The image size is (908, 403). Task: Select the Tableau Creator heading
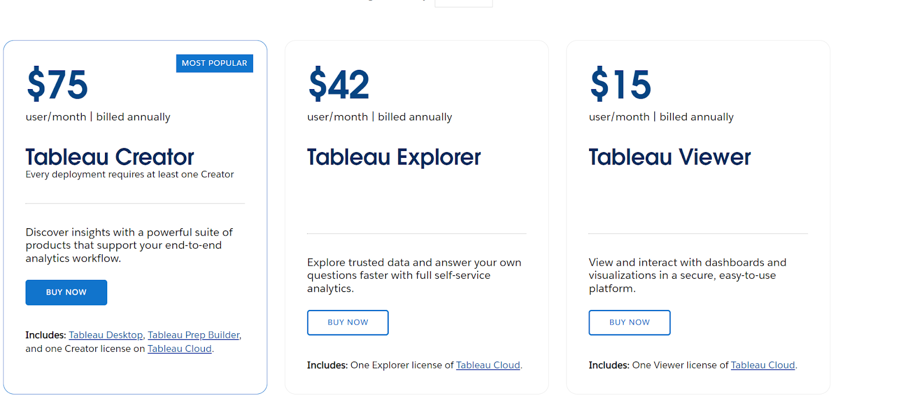click(110, 157)
